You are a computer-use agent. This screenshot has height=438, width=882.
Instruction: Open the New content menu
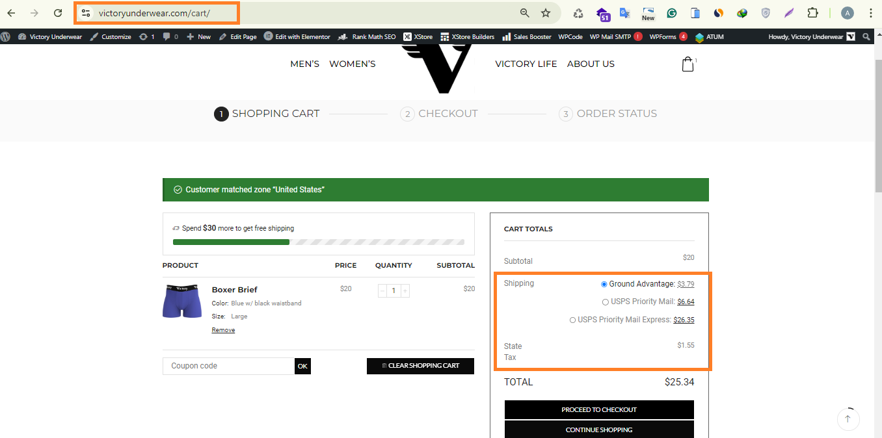pyautogui.click(x=198, y=36)
